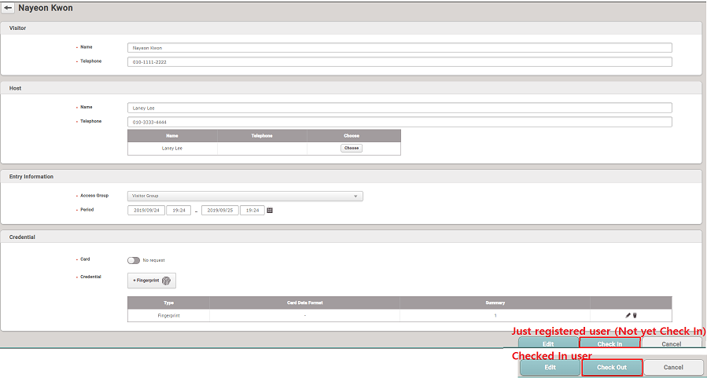The width and height of the screenshot is (707, 378).
Task: Select the period end date 2019/09/25
Action: 219,211
